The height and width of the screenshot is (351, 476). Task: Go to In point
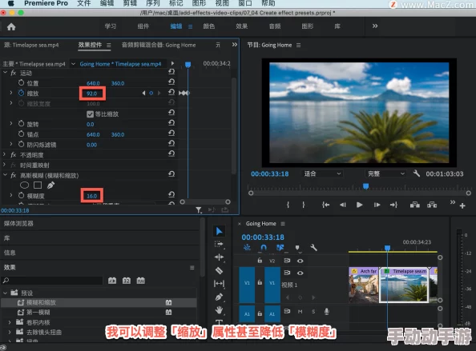pyautogui.click(x=325, y=205)
